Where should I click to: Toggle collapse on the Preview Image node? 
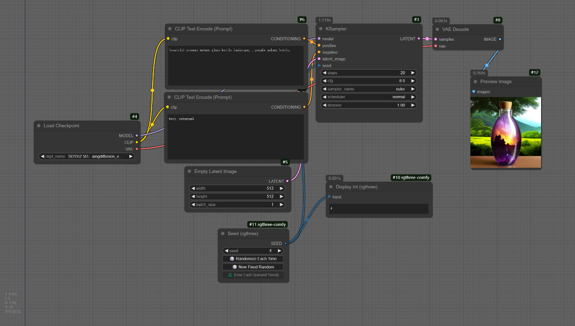click(475, 82)
